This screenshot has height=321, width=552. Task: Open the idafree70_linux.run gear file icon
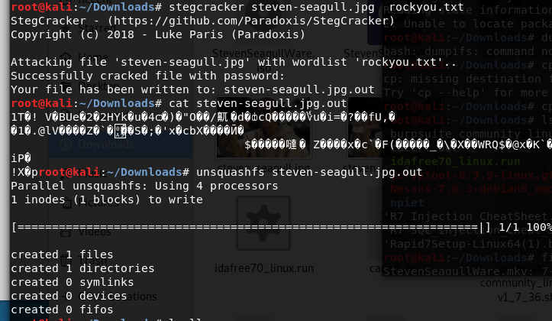coord(263,223)
